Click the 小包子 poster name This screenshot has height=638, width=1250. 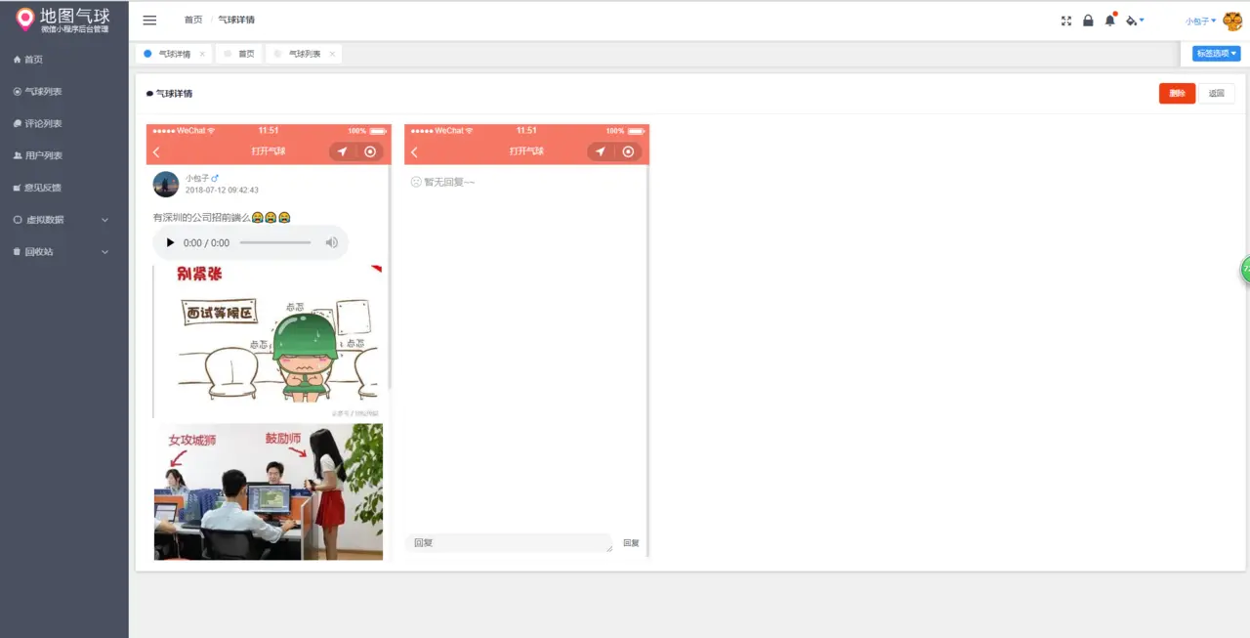pyautogui.click(x=197, y=179)
